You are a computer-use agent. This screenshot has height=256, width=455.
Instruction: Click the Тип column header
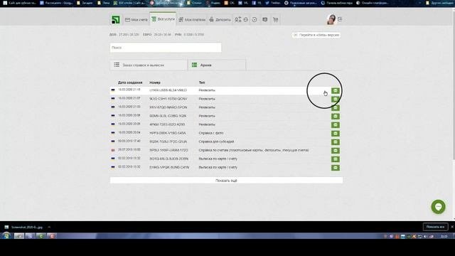202,82
